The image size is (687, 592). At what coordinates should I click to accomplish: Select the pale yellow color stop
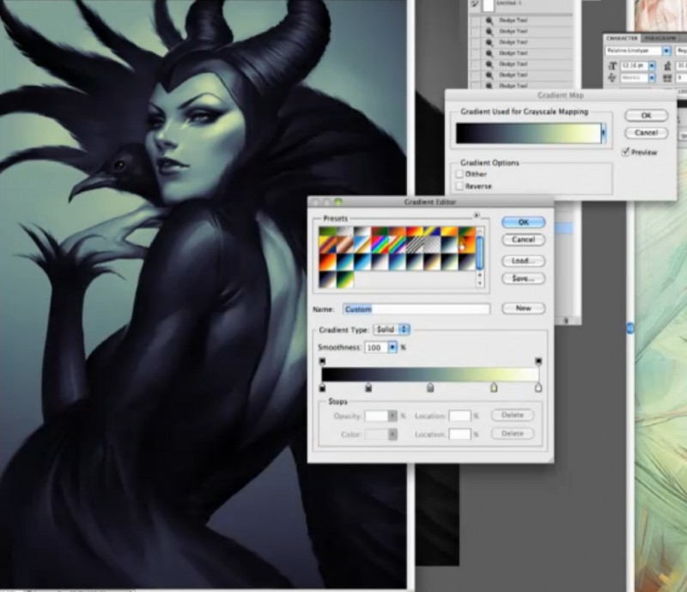coord(494,388)
